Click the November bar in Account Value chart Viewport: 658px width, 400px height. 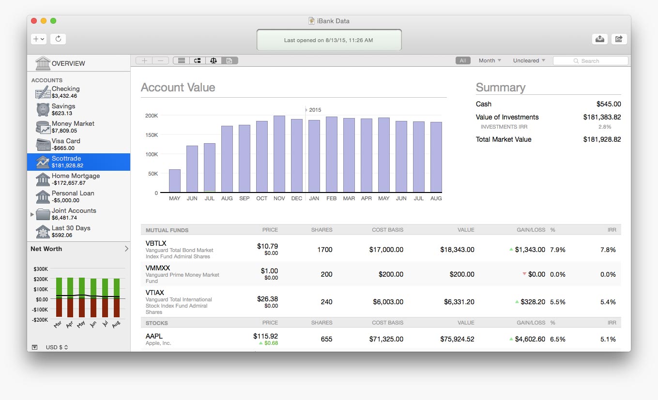point(279,154)
